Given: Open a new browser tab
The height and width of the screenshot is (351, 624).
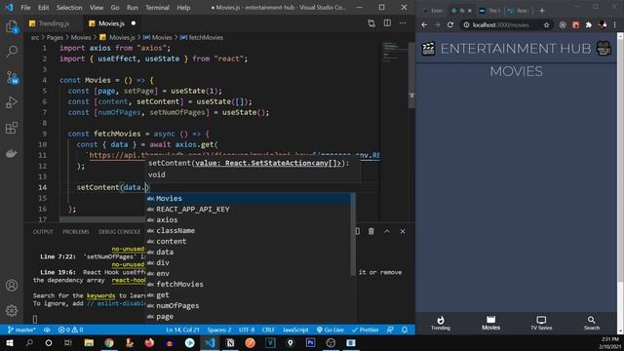Looking at the screenshot, I should click(x=542, y=11).
